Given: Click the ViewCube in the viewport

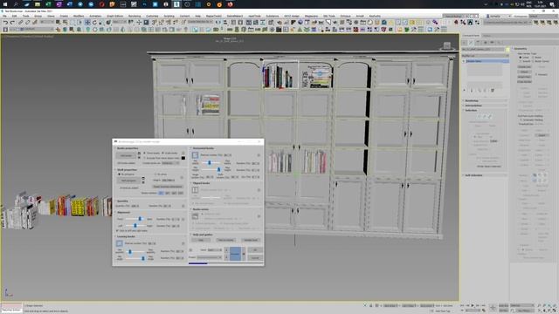Looking at the screenshot, I should [x=446, y=45].
